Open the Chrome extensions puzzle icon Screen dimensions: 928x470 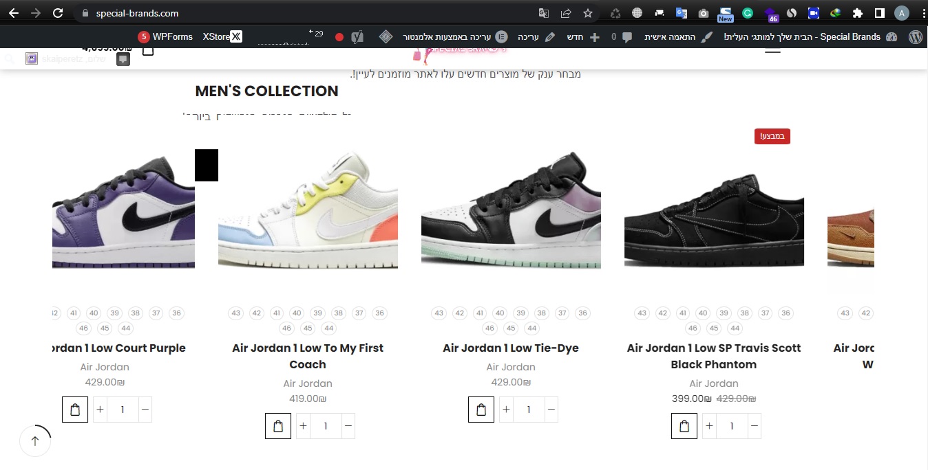click(858, 13)
